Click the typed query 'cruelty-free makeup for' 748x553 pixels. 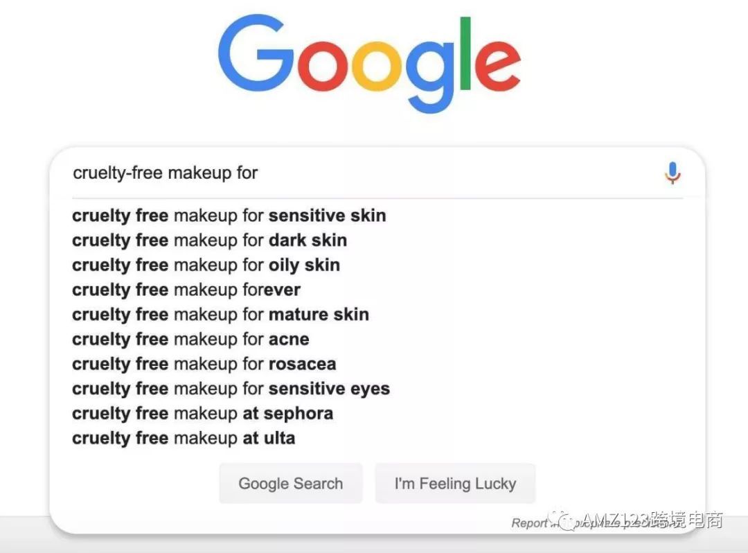(166, 173)
